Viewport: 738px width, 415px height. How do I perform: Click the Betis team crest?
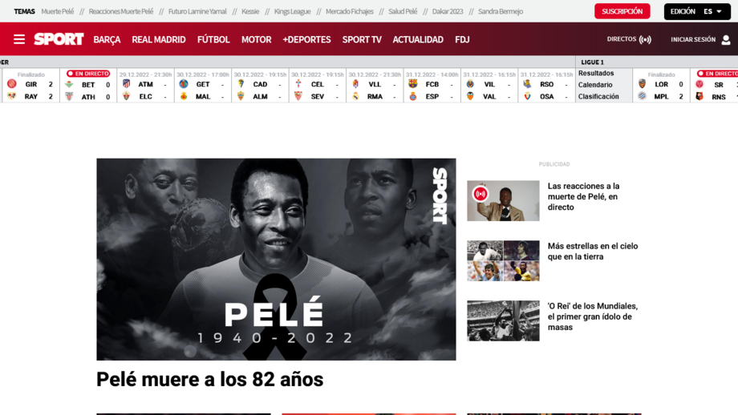click(69, 85)
